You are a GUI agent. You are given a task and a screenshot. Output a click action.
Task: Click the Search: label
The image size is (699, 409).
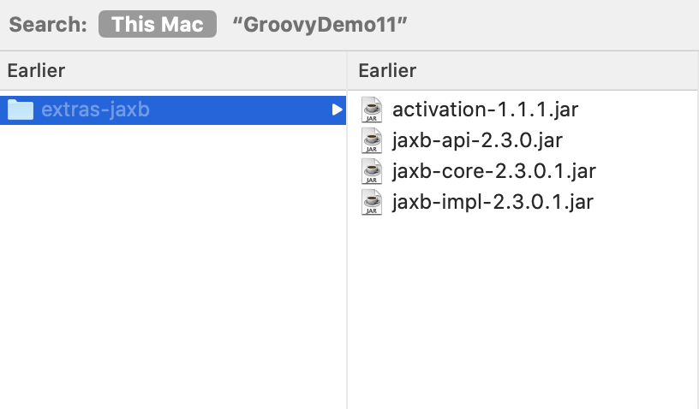click(48, 25)
